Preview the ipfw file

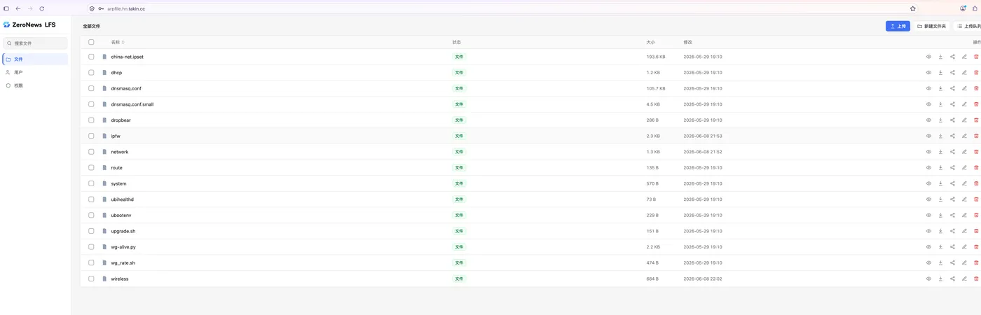(x=928, y=136)
